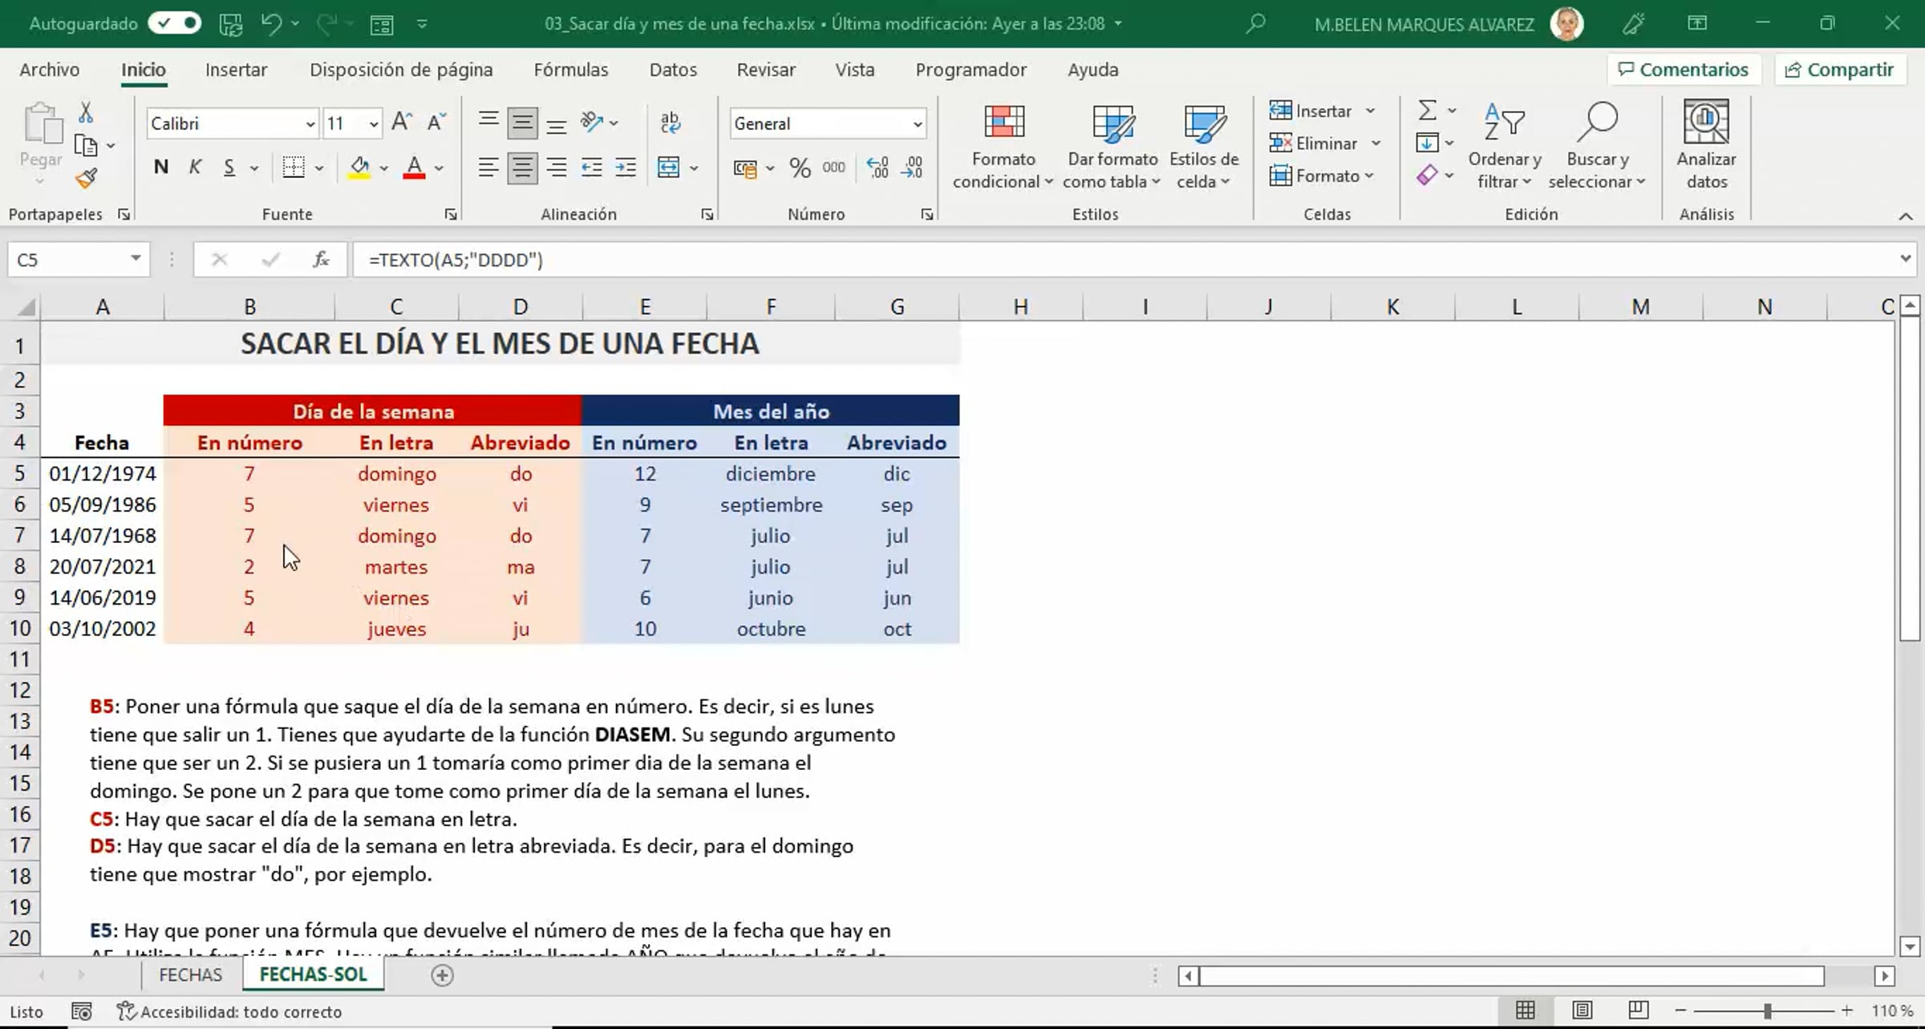Open the Fórmulas ribbon tab
Screen dimensions: 1925x1029
[570, 70]
